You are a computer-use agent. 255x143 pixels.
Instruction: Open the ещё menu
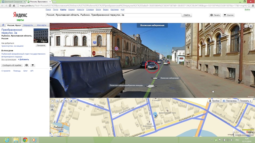tap(122, 10)
